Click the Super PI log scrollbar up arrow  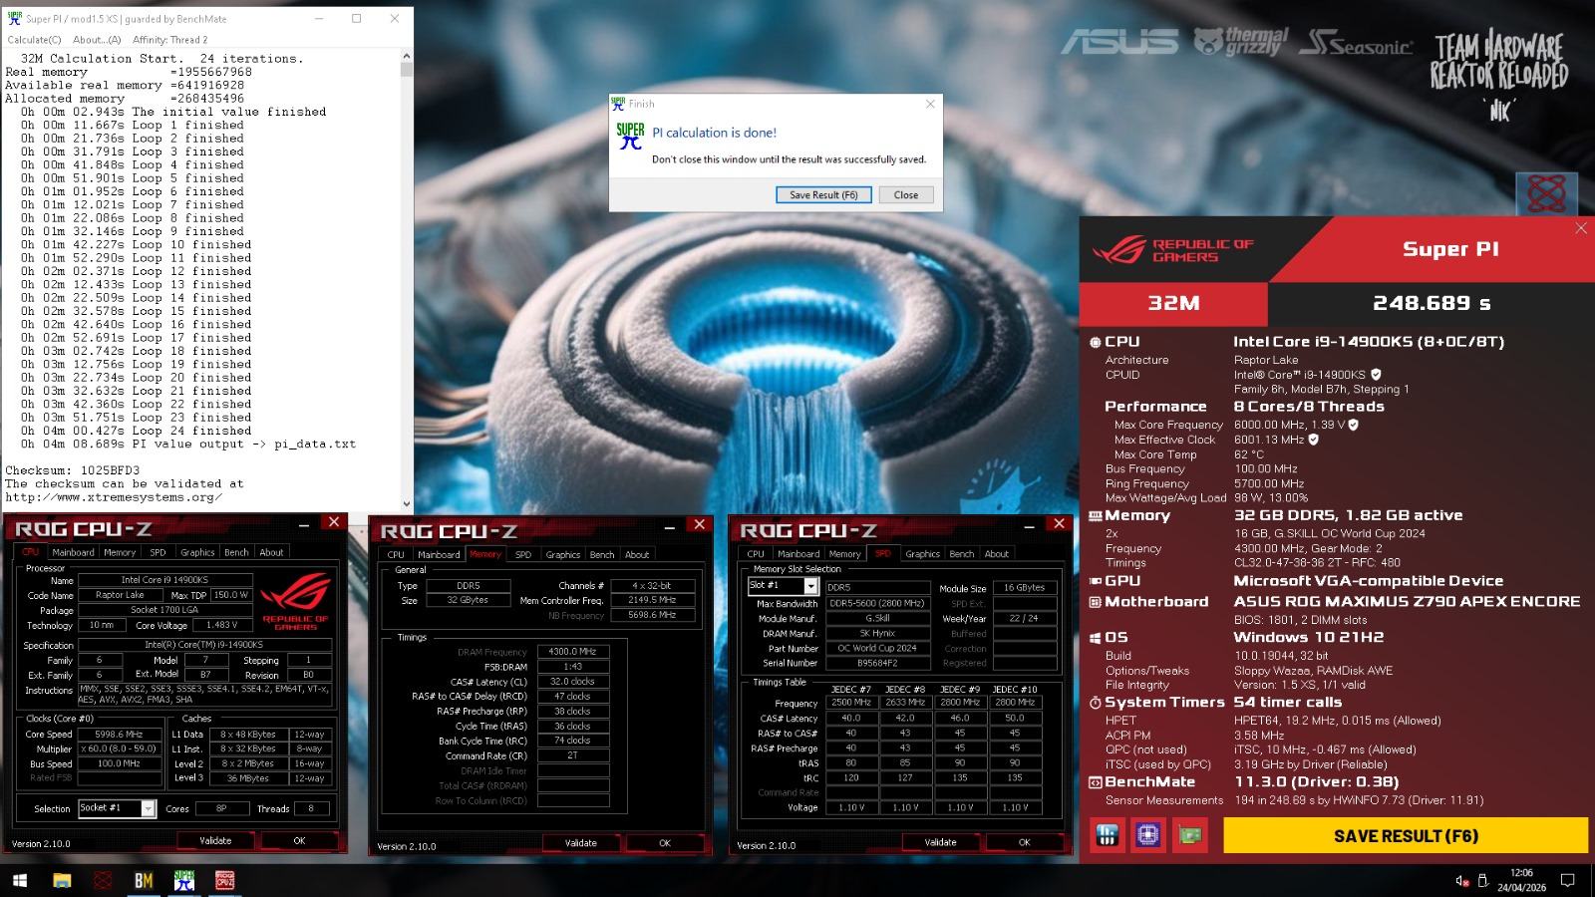[x=407, y=58]
